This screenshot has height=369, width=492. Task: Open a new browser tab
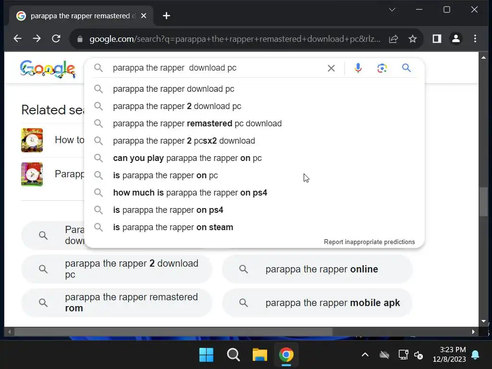click(x=167, y=16)
